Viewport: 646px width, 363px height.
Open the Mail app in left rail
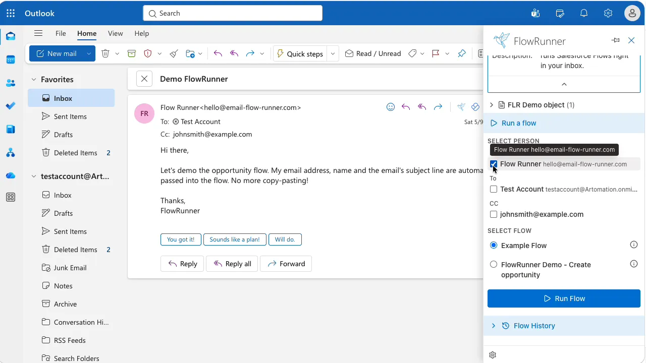[11, 36]
